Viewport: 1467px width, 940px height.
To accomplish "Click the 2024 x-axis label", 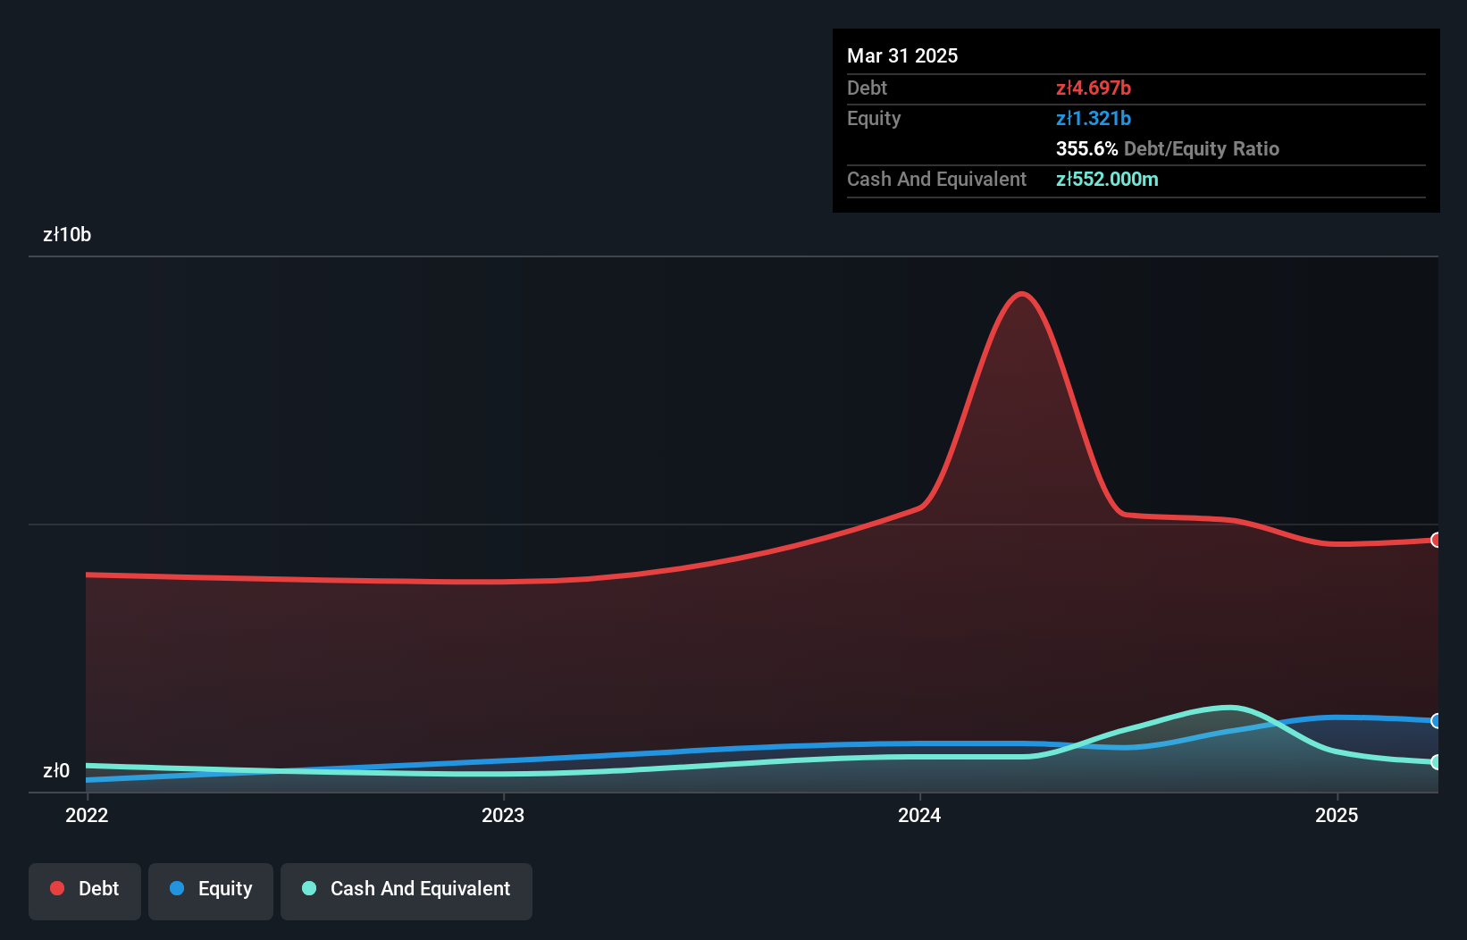I will click(x=919, y=815).
